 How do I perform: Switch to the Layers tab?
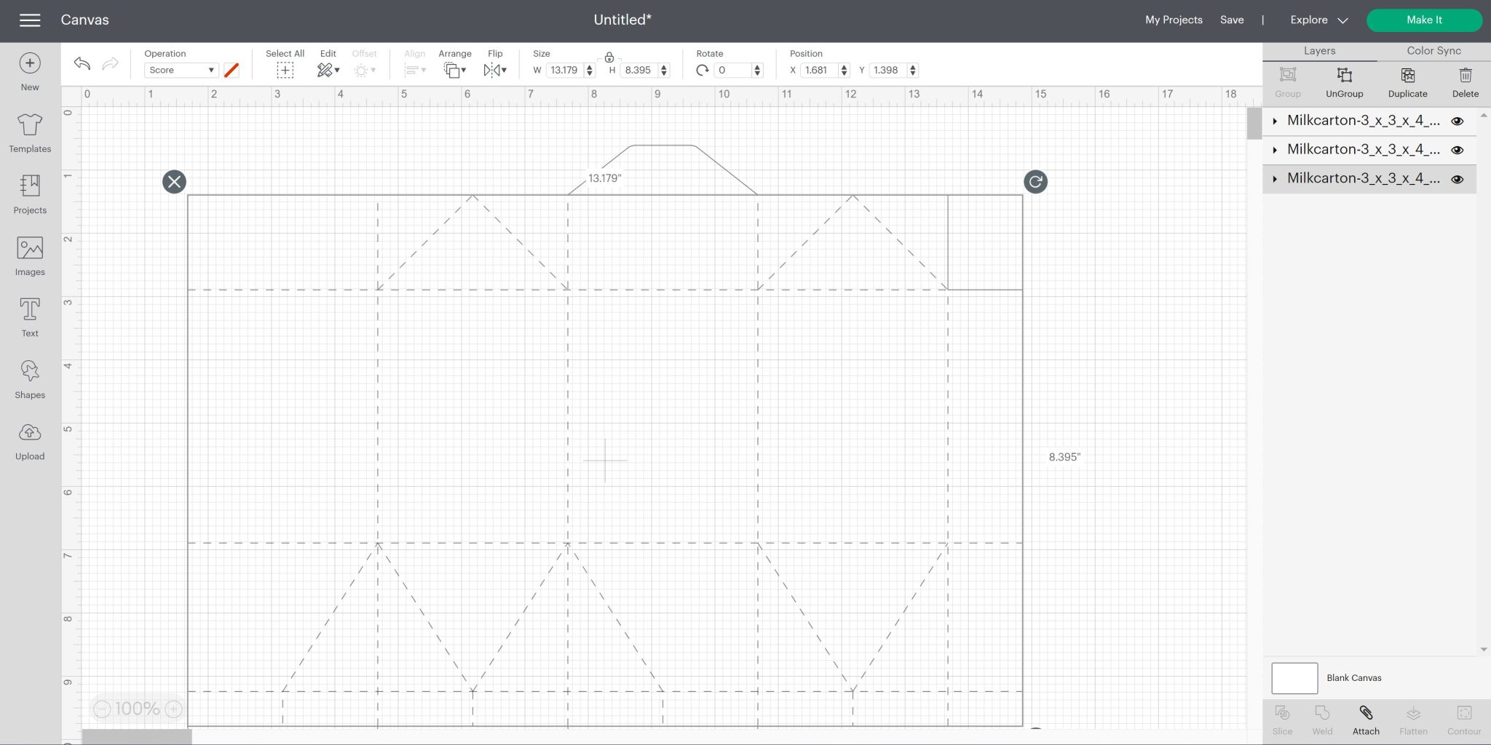click(1319, 51)
